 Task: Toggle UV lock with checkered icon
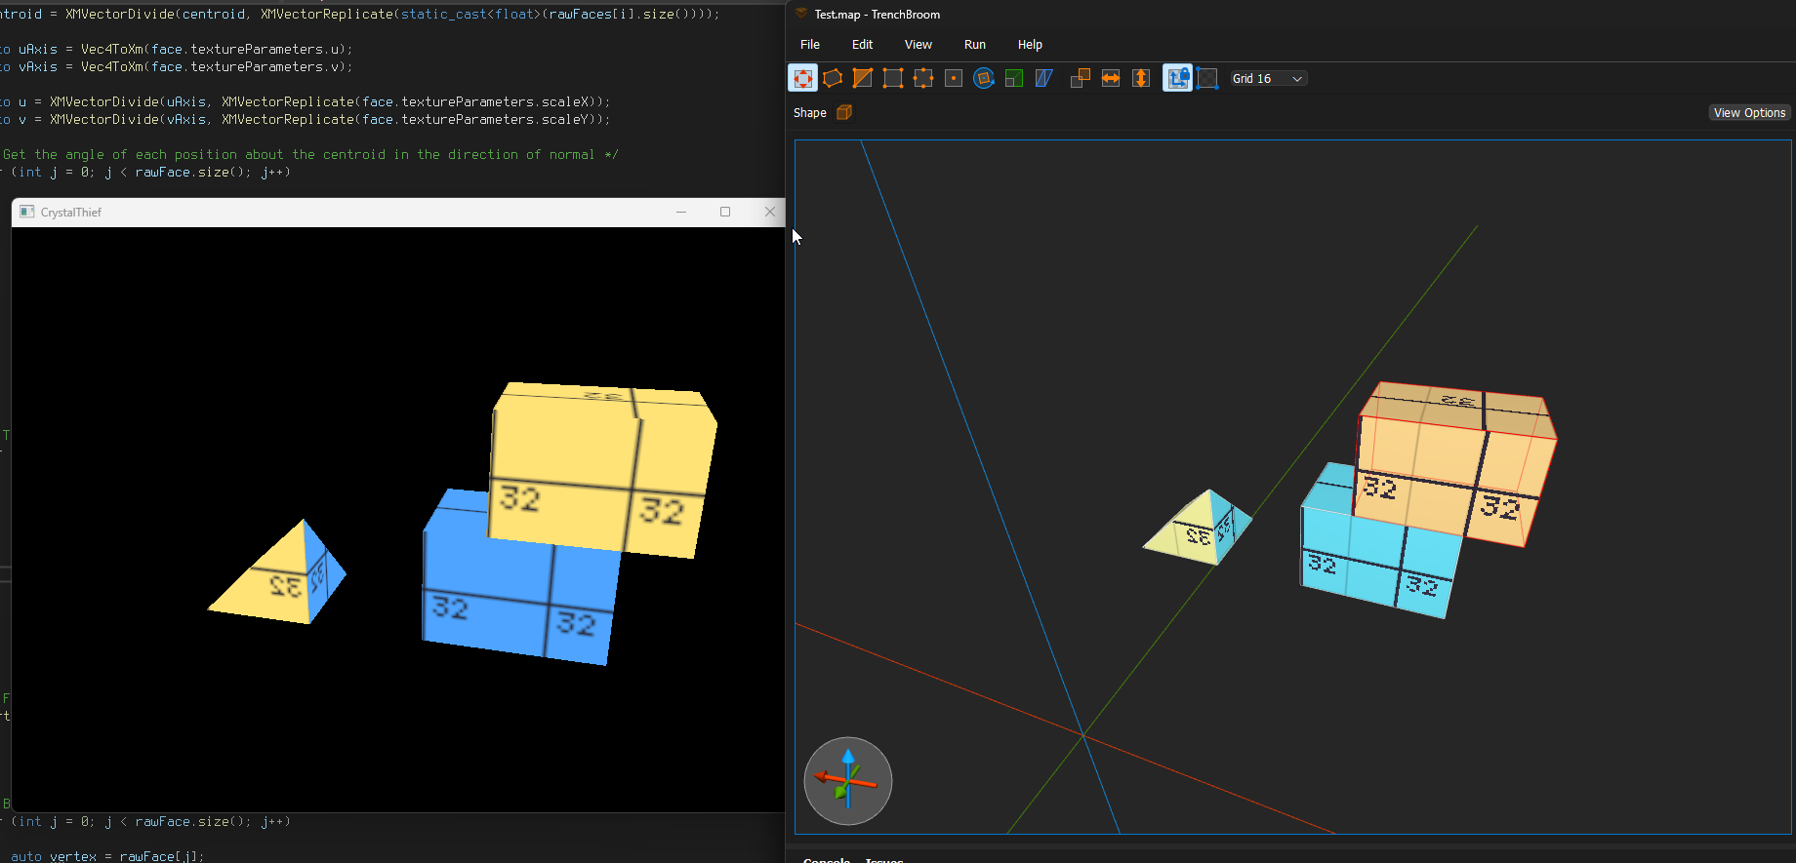point(1208,79)
